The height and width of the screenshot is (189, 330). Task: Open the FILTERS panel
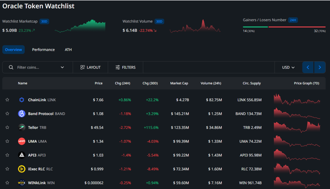coord(125,67)
